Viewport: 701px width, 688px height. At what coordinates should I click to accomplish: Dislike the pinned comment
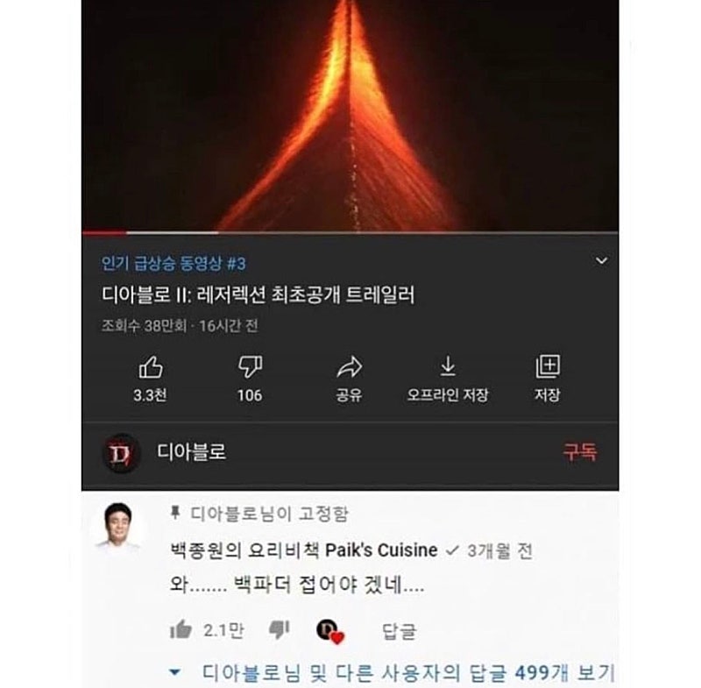279,630
